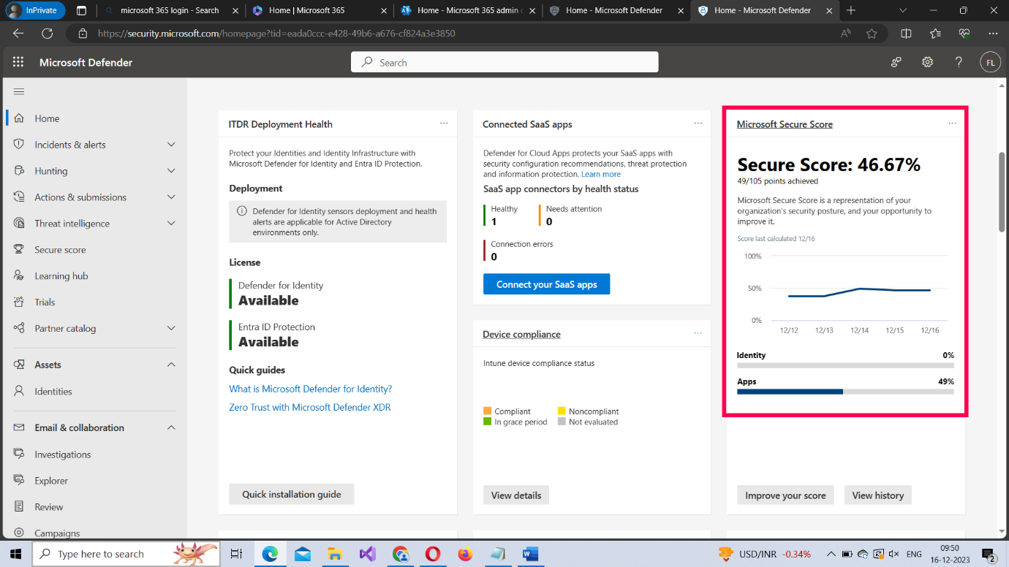Open the app launcher waffle icon
The image size is (1009, 567).
(x=18, y=62)
